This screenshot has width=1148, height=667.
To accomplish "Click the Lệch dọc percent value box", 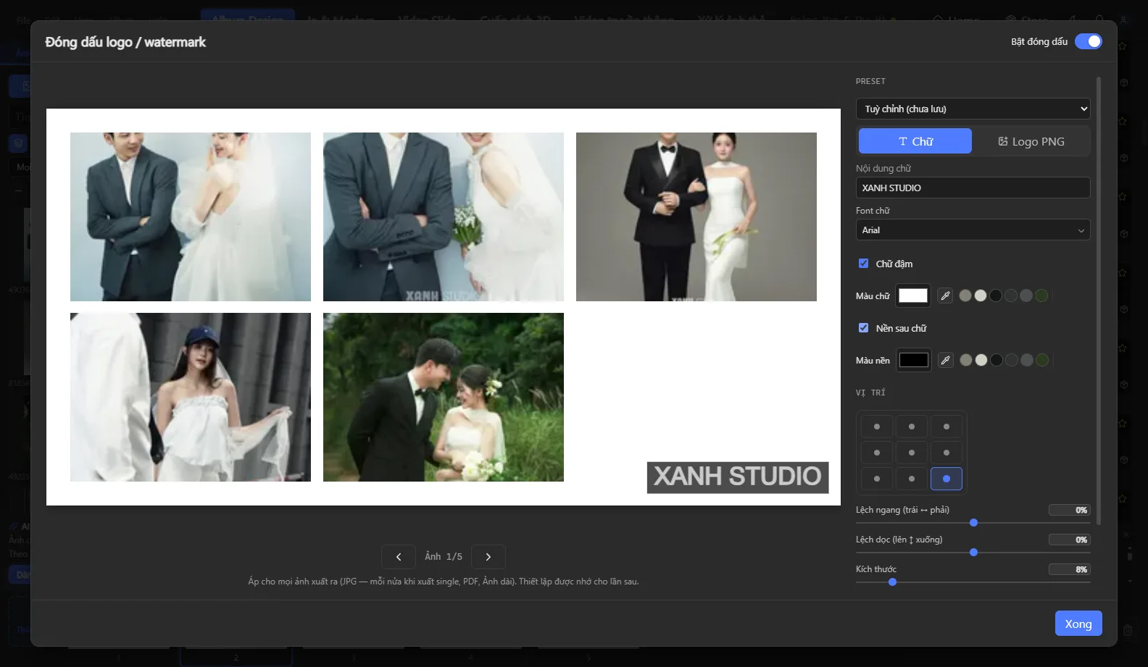I will coord(1069,540).
